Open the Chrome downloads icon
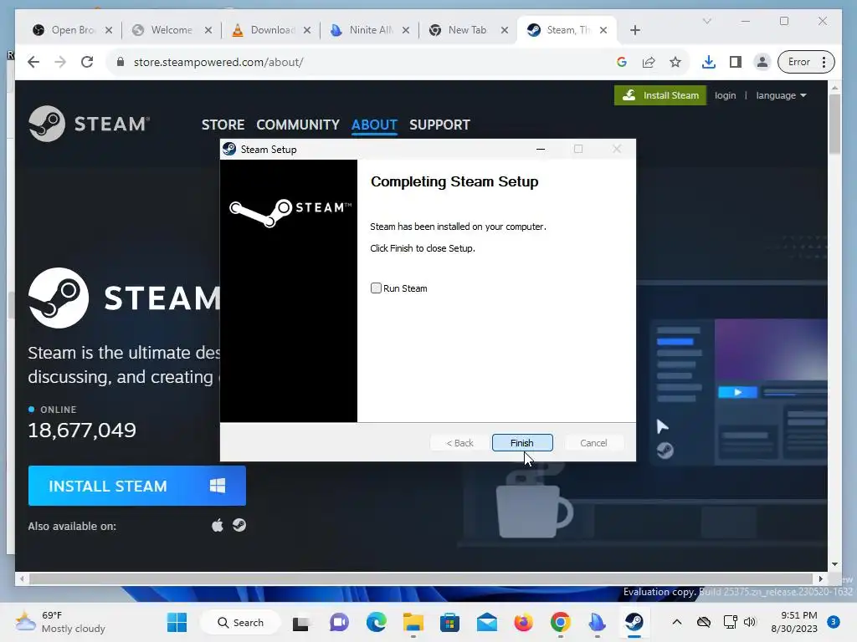The width and height of the screenshot is (857, 642). click(x=708, y=62)
